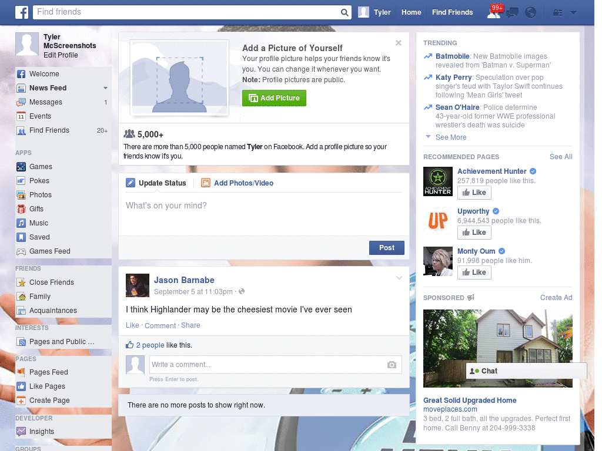Viewport: 602px width, 451px height.
Task: Click the Games app icon
Action: point(21,167)
